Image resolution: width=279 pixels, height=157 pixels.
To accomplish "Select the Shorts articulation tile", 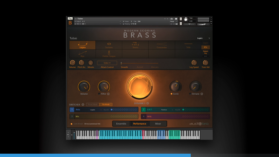I will point(135,45).
